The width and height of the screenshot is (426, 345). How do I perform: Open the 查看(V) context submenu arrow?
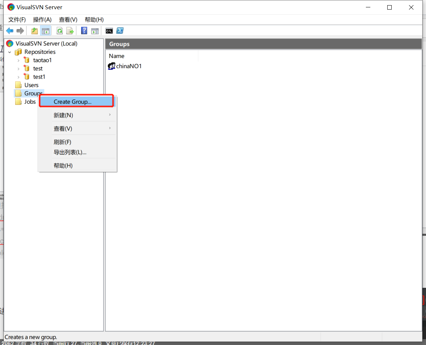coord(110,128)
